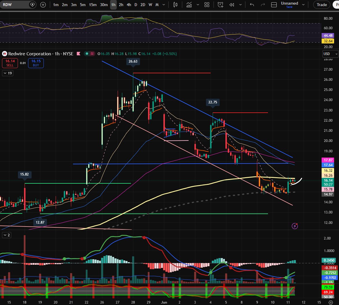This screenshot has width=339, height=305.
Task: Switch to the 5m timeframe
Action: pyautogui.click(x=83, y=5)
